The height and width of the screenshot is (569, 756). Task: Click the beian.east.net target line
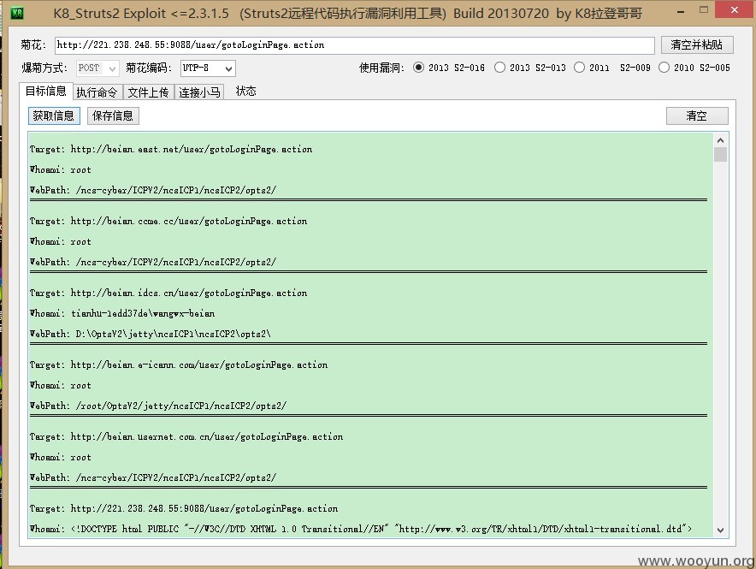(x=171, y=149)
